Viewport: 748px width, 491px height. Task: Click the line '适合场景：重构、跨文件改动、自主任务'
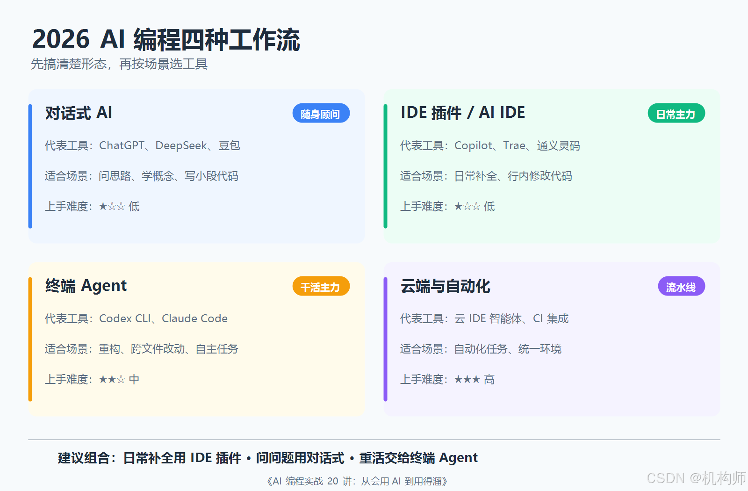point(142,349)
